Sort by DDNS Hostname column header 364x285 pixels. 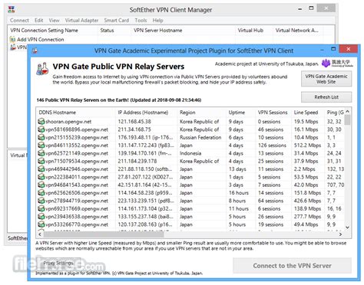[x=75, y=113]
